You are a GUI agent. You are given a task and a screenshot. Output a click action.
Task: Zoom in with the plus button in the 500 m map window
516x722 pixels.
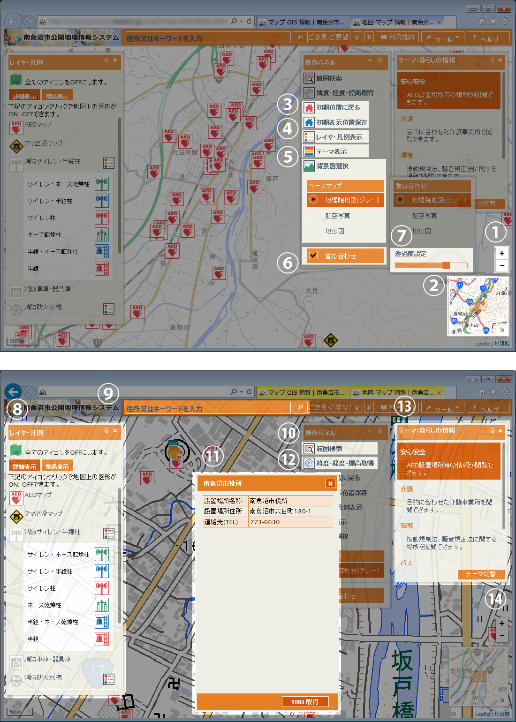pos(502,253)
